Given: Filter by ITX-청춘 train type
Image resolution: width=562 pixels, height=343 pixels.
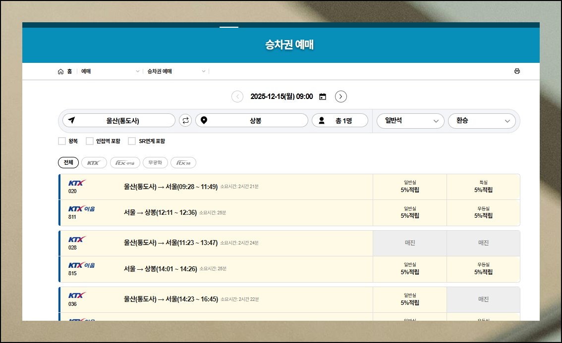Looking at the screenshot, I should [x=183, y=162].
